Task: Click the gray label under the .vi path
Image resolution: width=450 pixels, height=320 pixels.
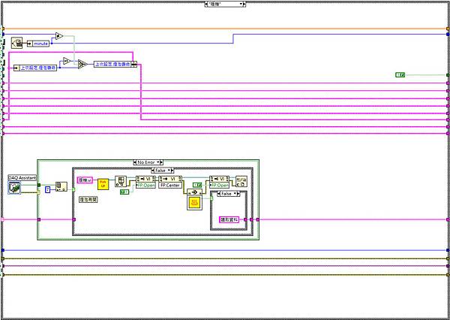Action: point(88,199)
